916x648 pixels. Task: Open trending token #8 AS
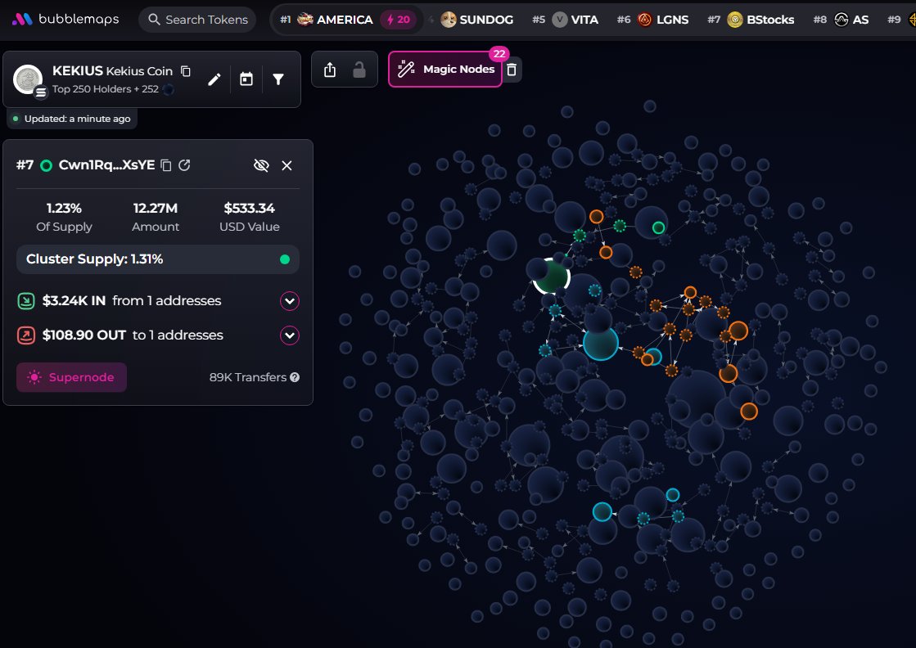click(x=841, y=20)
